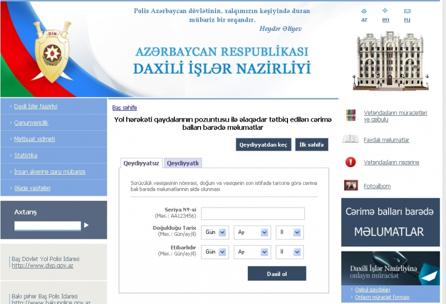Click the DIN police shield emblem

(53, 53)
